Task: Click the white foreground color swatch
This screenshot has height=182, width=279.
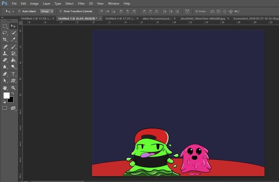Action: point(6,95)
